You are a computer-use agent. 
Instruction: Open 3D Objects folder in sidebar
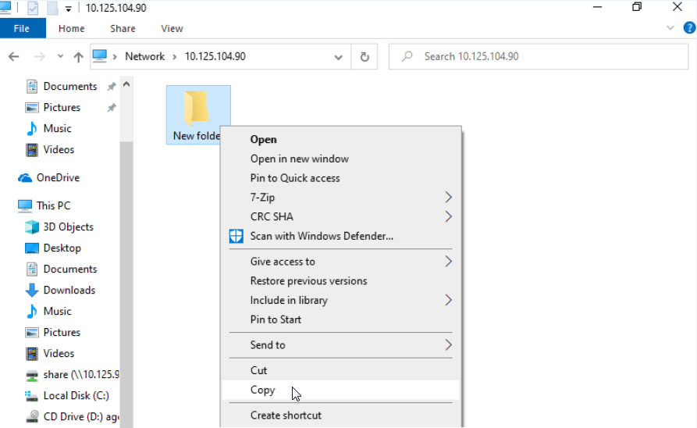tap(69, 227)
